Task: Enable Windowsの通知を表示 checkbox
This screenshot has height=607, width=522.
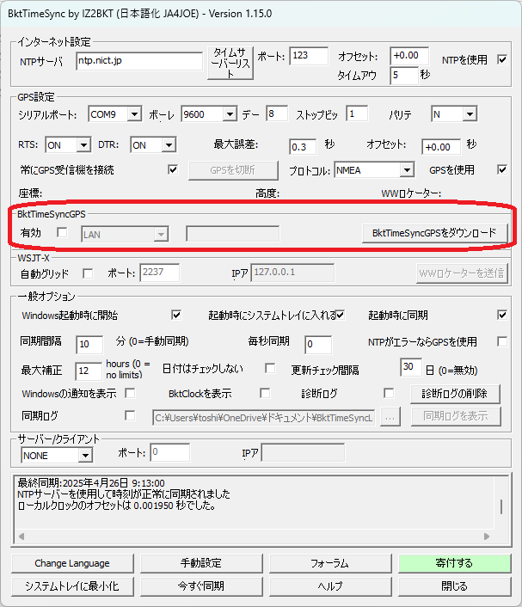Action: [130, 393]
